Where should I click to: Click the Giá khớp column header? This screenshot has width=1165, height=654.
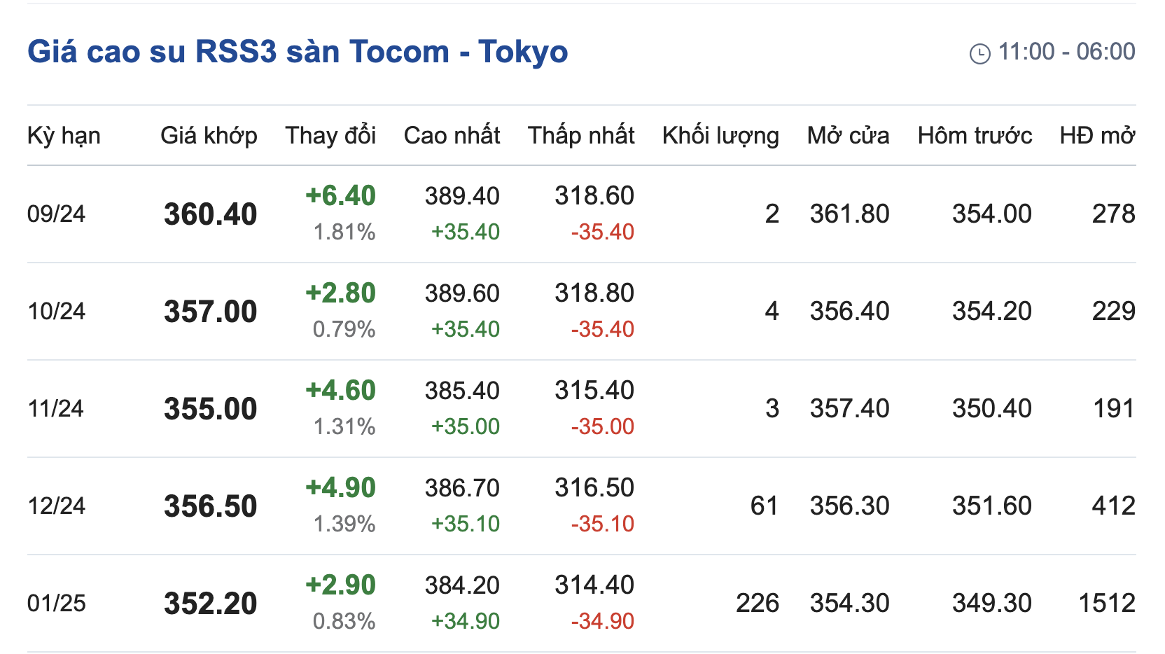209,135
